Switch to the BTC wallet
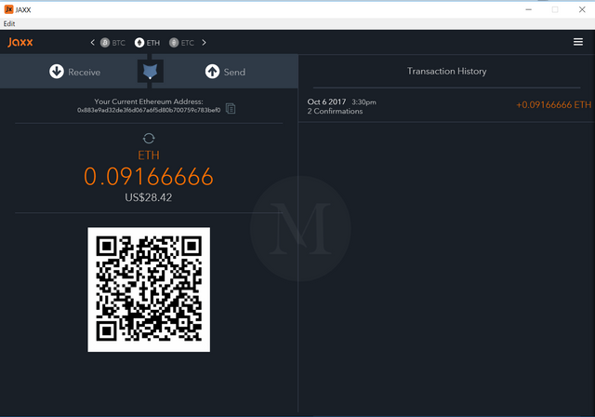The width and height of the screenshot is (595, 417). (x=112, y=43)
